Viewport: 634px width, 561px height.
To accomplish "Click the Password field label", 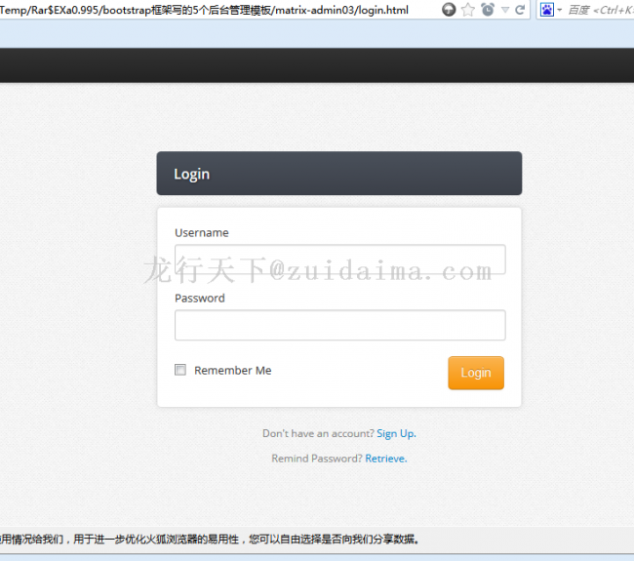I will click(x=199, y=299).
